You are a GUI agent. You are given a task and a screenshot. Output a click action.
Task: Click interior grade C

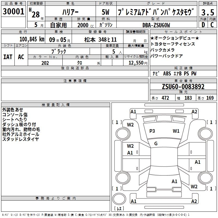point(212,25)
